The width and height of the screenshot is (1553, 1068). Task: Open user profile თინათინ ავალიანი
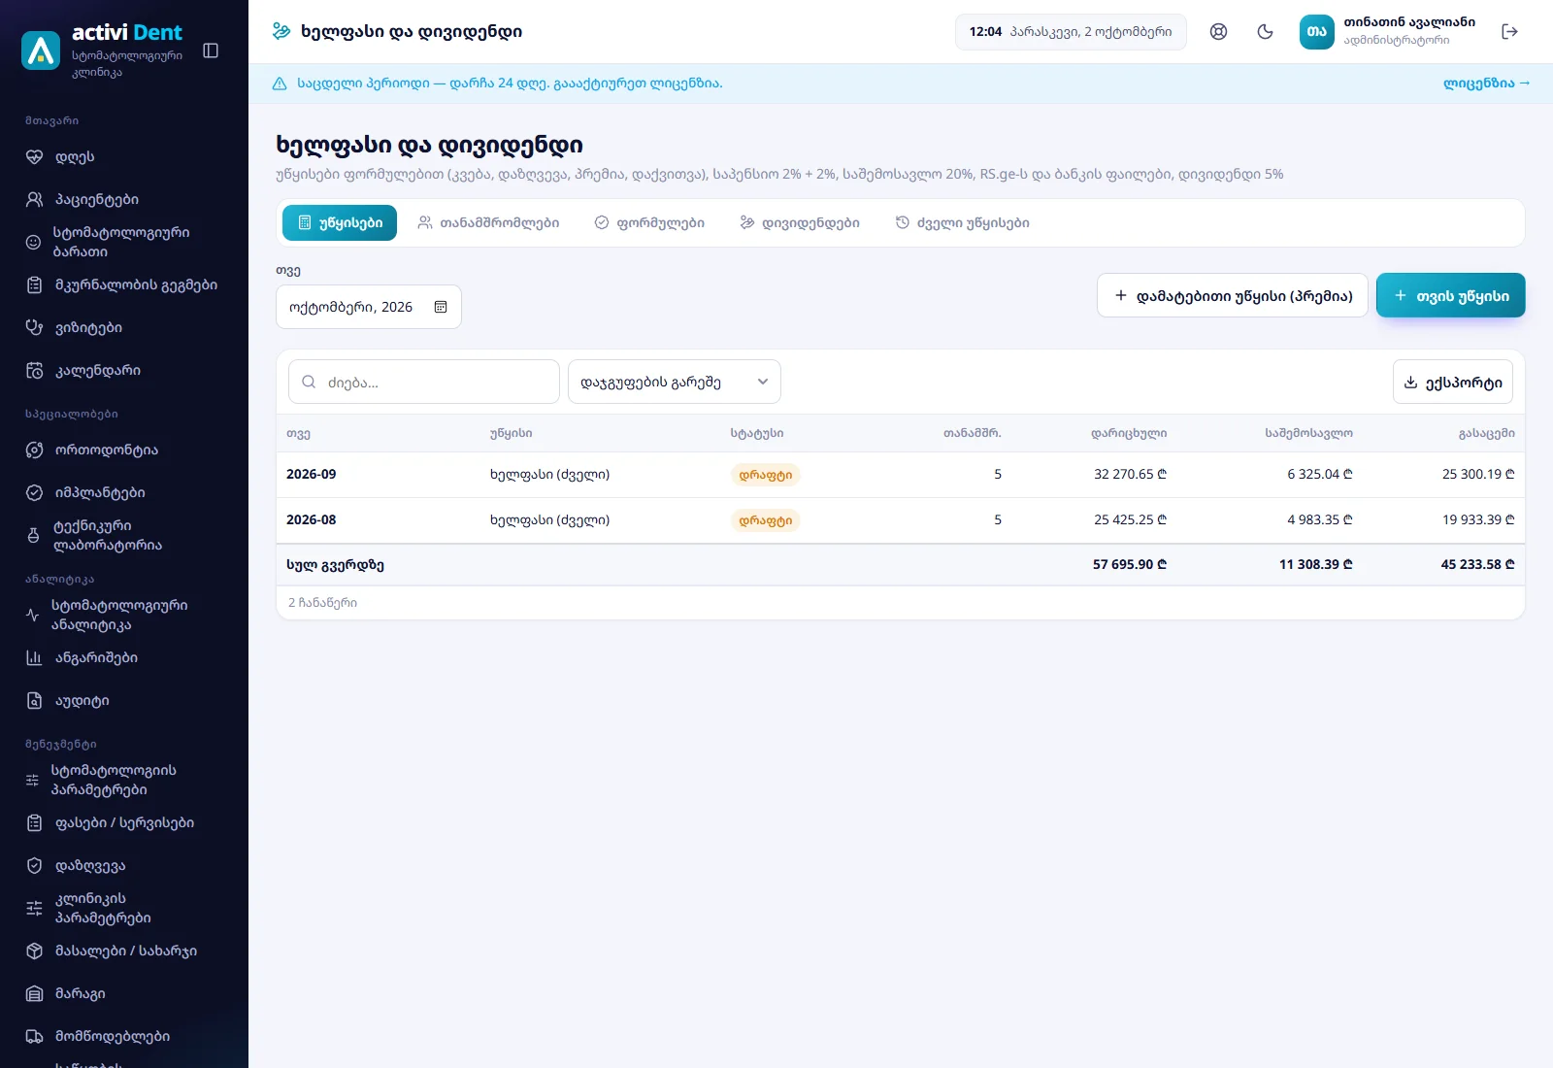[1388, 31]
